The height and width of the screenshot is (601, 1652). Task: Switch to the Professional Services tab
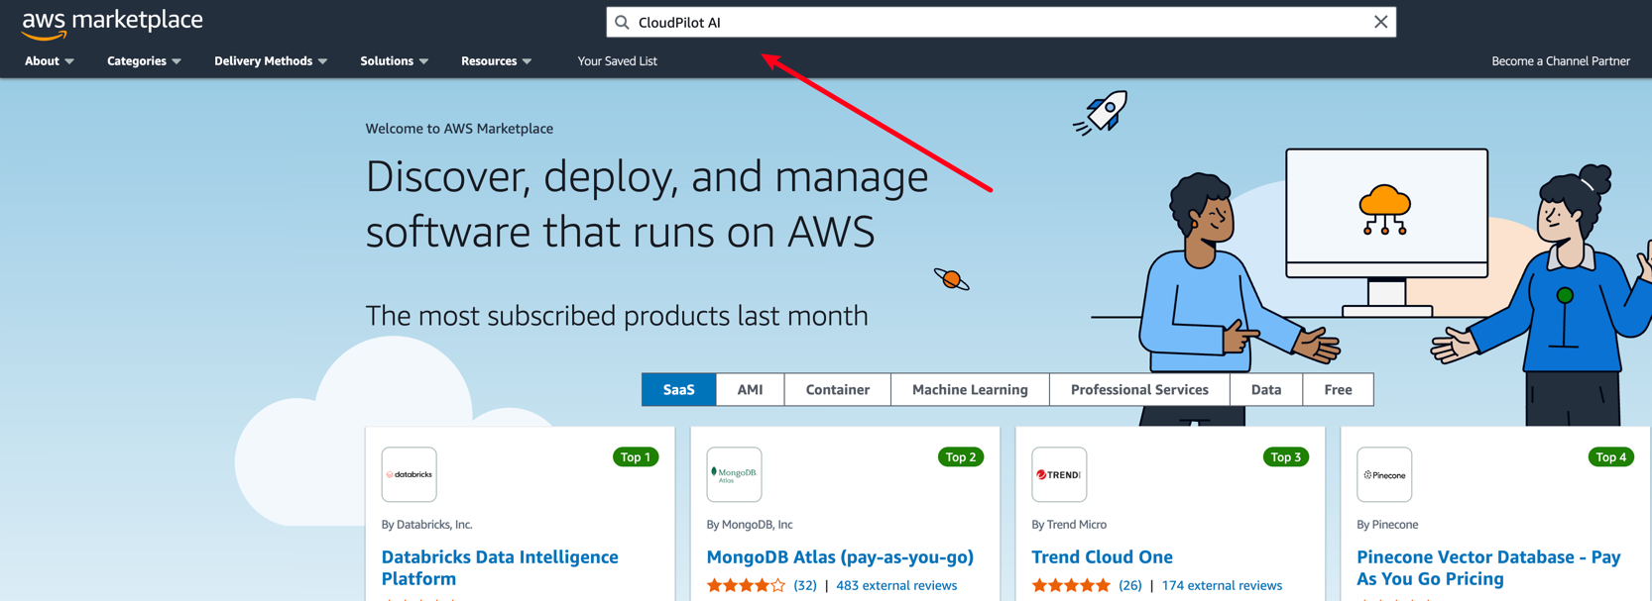(x=1139, y=389)
